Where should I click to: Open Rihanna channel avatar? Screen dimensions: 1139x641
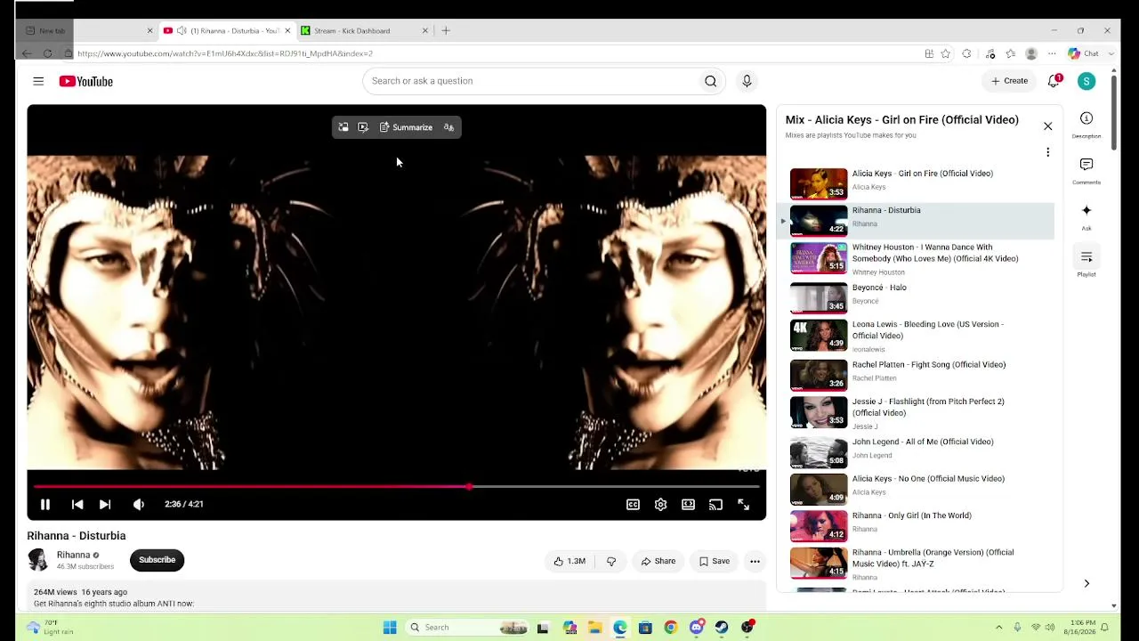tap(38, 560)
